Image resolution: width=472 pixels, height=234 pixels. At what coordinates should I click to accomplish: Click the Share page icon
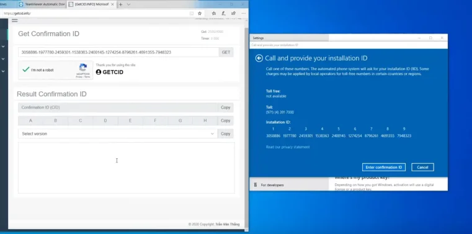point(233,14)
